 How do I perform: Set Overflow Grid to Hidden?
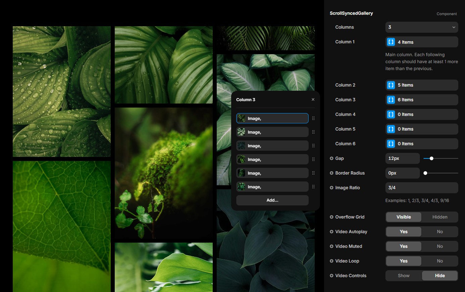click(440, 217)
